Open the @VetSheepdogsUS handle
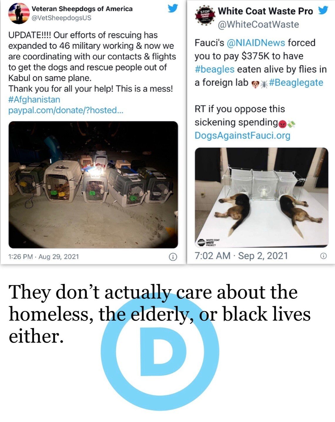Viewport: 335px width, 422px height. click(x=61, y=18)
